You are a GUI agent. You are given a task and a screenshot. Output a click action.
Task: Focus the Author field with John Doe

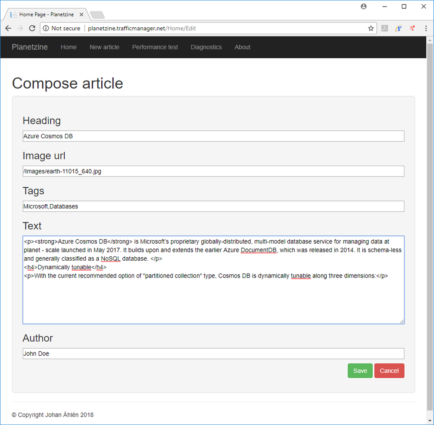pyautogui.click(x=213, y=354)
